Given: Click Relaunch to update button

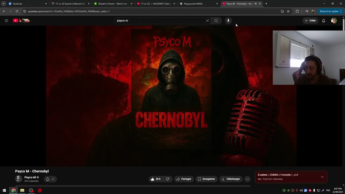Looking at the screenshot, I should click(329, 11).
